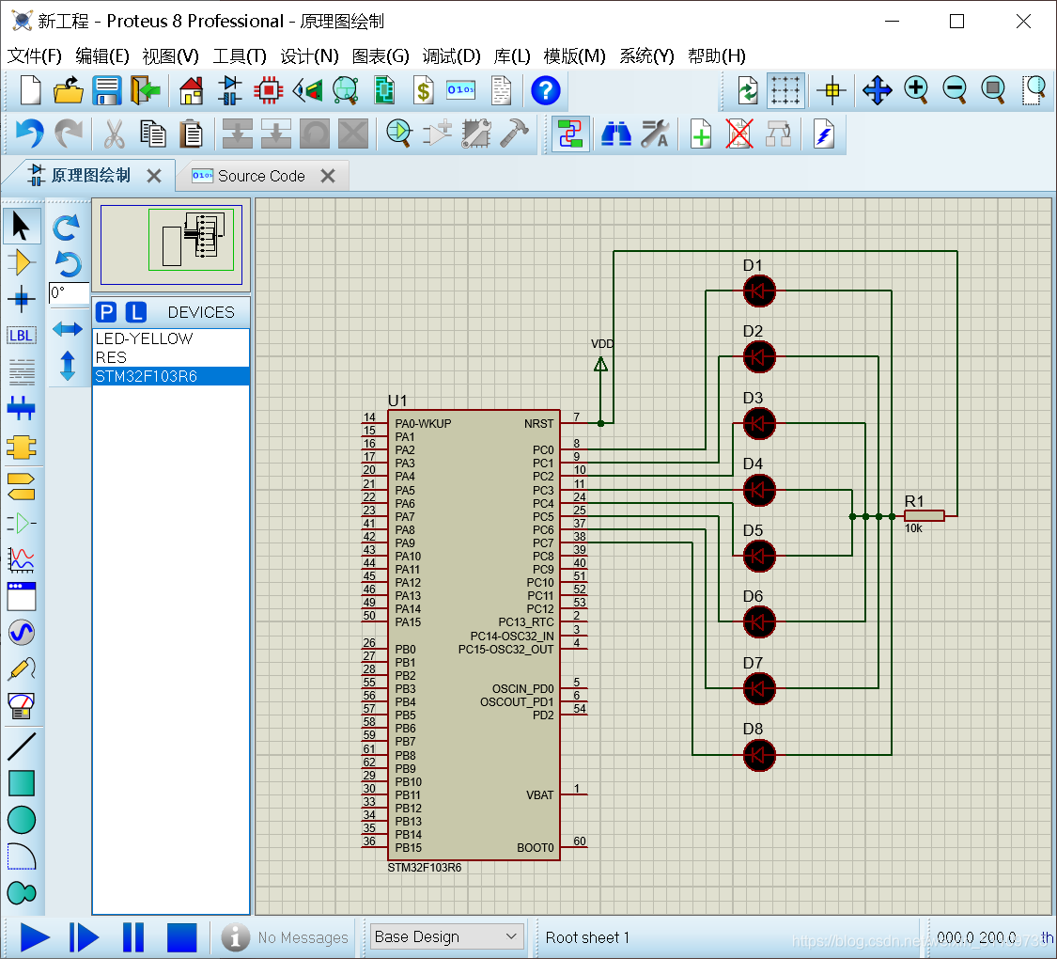Viewport: 1057px width, 959px height.
Task: Select RES in devices list
Action: [171, 357]
